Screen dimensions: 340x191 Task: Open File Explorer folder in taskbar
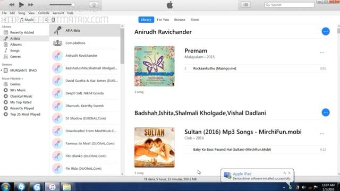(x=67, y=187)
